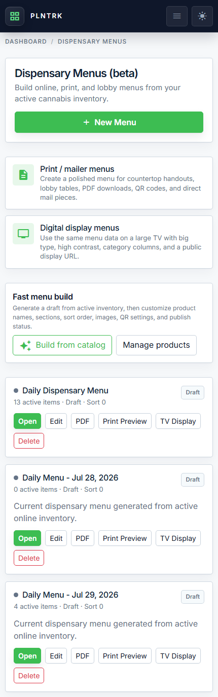
Task: Select the Digital display menus card
Action: (109, 242)
